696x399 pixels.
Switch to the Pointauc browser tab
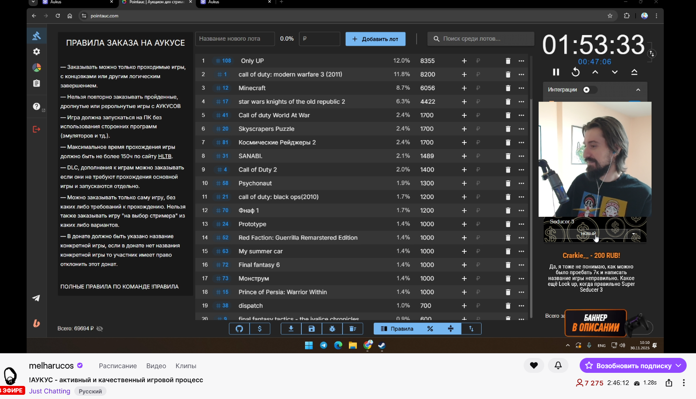(157, 2)
